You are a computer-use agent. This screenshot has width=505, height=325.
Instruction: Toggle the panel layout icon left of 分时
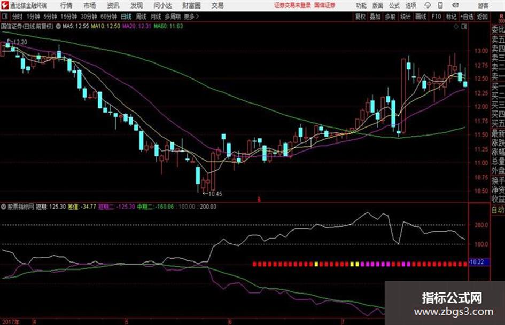click(x=5, y=17)
